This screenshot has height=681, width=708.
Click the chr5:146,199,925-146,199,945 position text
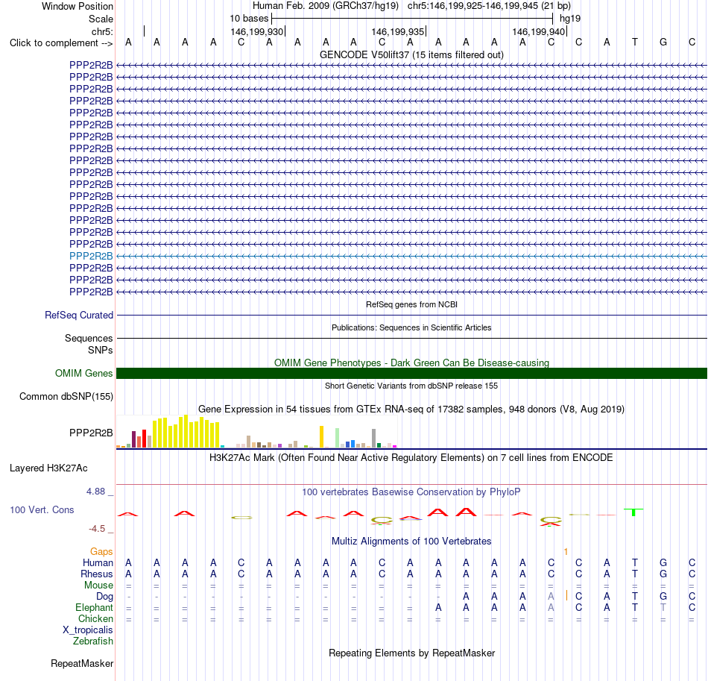point(489,6)
